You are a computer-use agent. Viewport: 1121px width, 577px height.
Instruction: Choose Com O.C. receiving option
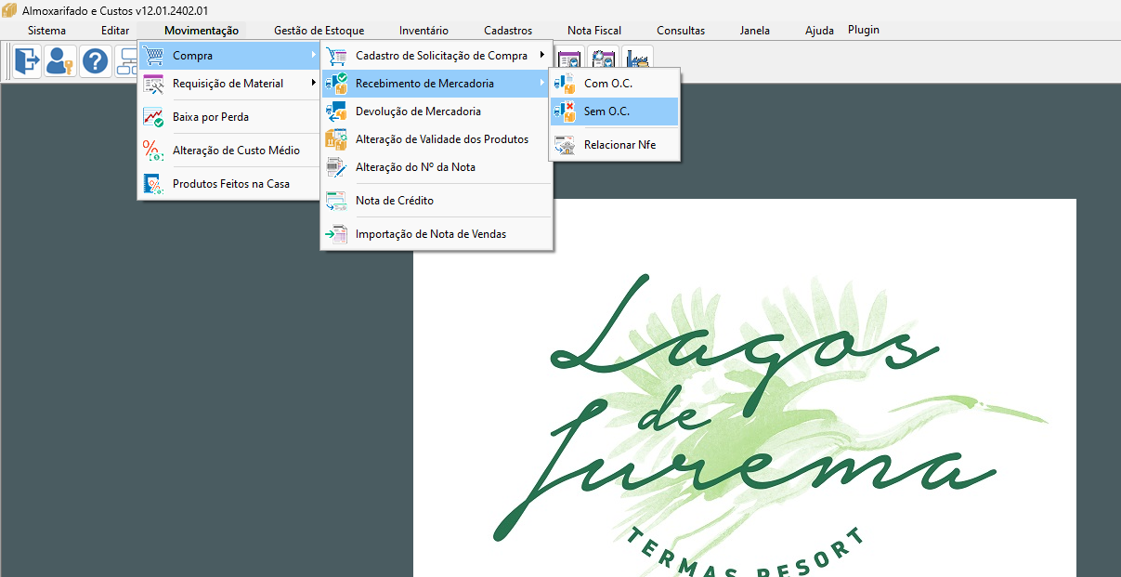[615, 84]
